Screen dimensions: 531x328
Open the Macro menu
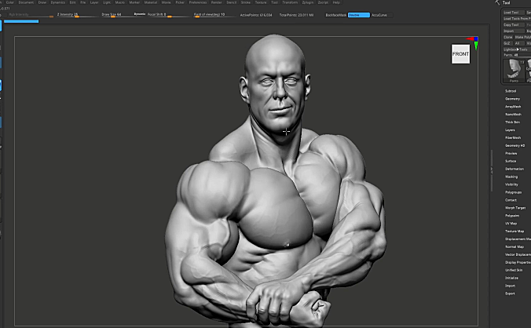[120, 2]
